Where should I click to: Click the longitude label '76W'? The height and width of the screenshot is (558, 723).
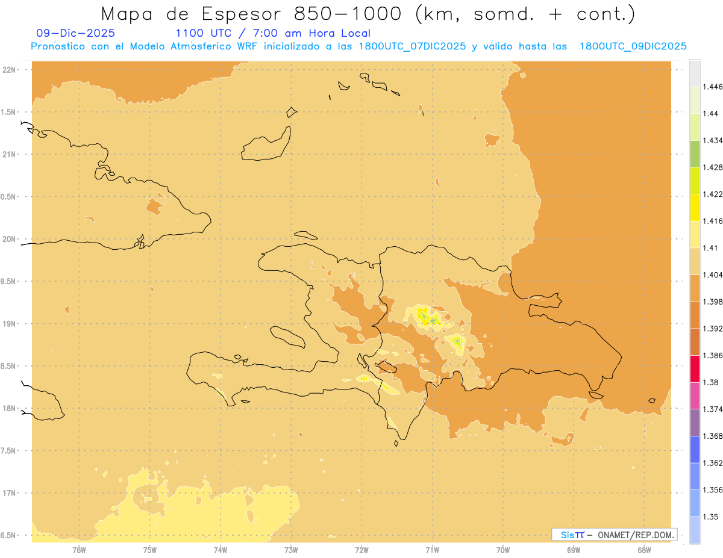(x=79, y=550)
